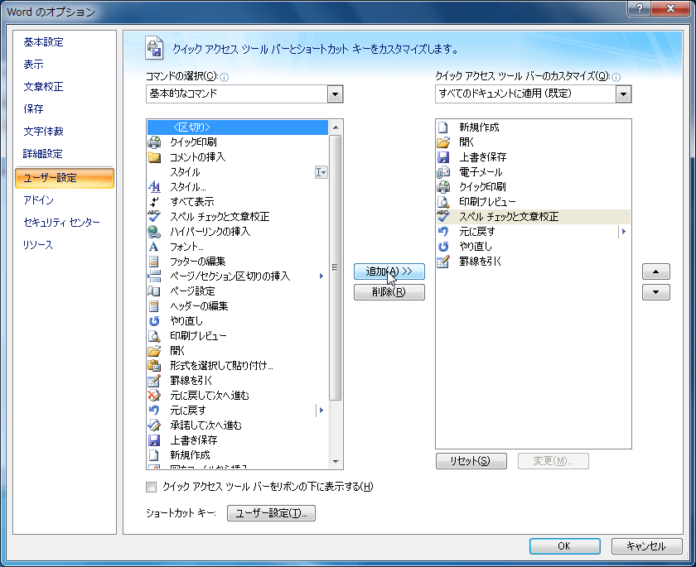Click the command list scrollbar up arrow
The height and width of the screenshot is (567, 696).
coord(336,127)
